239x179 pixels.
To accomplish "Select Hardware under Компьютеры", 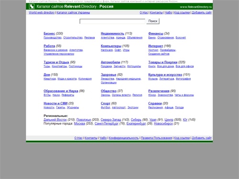I will tap(107, 50).
